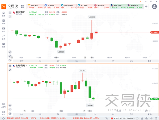Click the 日经225指数 ticker in status bar

coord(53,118)
